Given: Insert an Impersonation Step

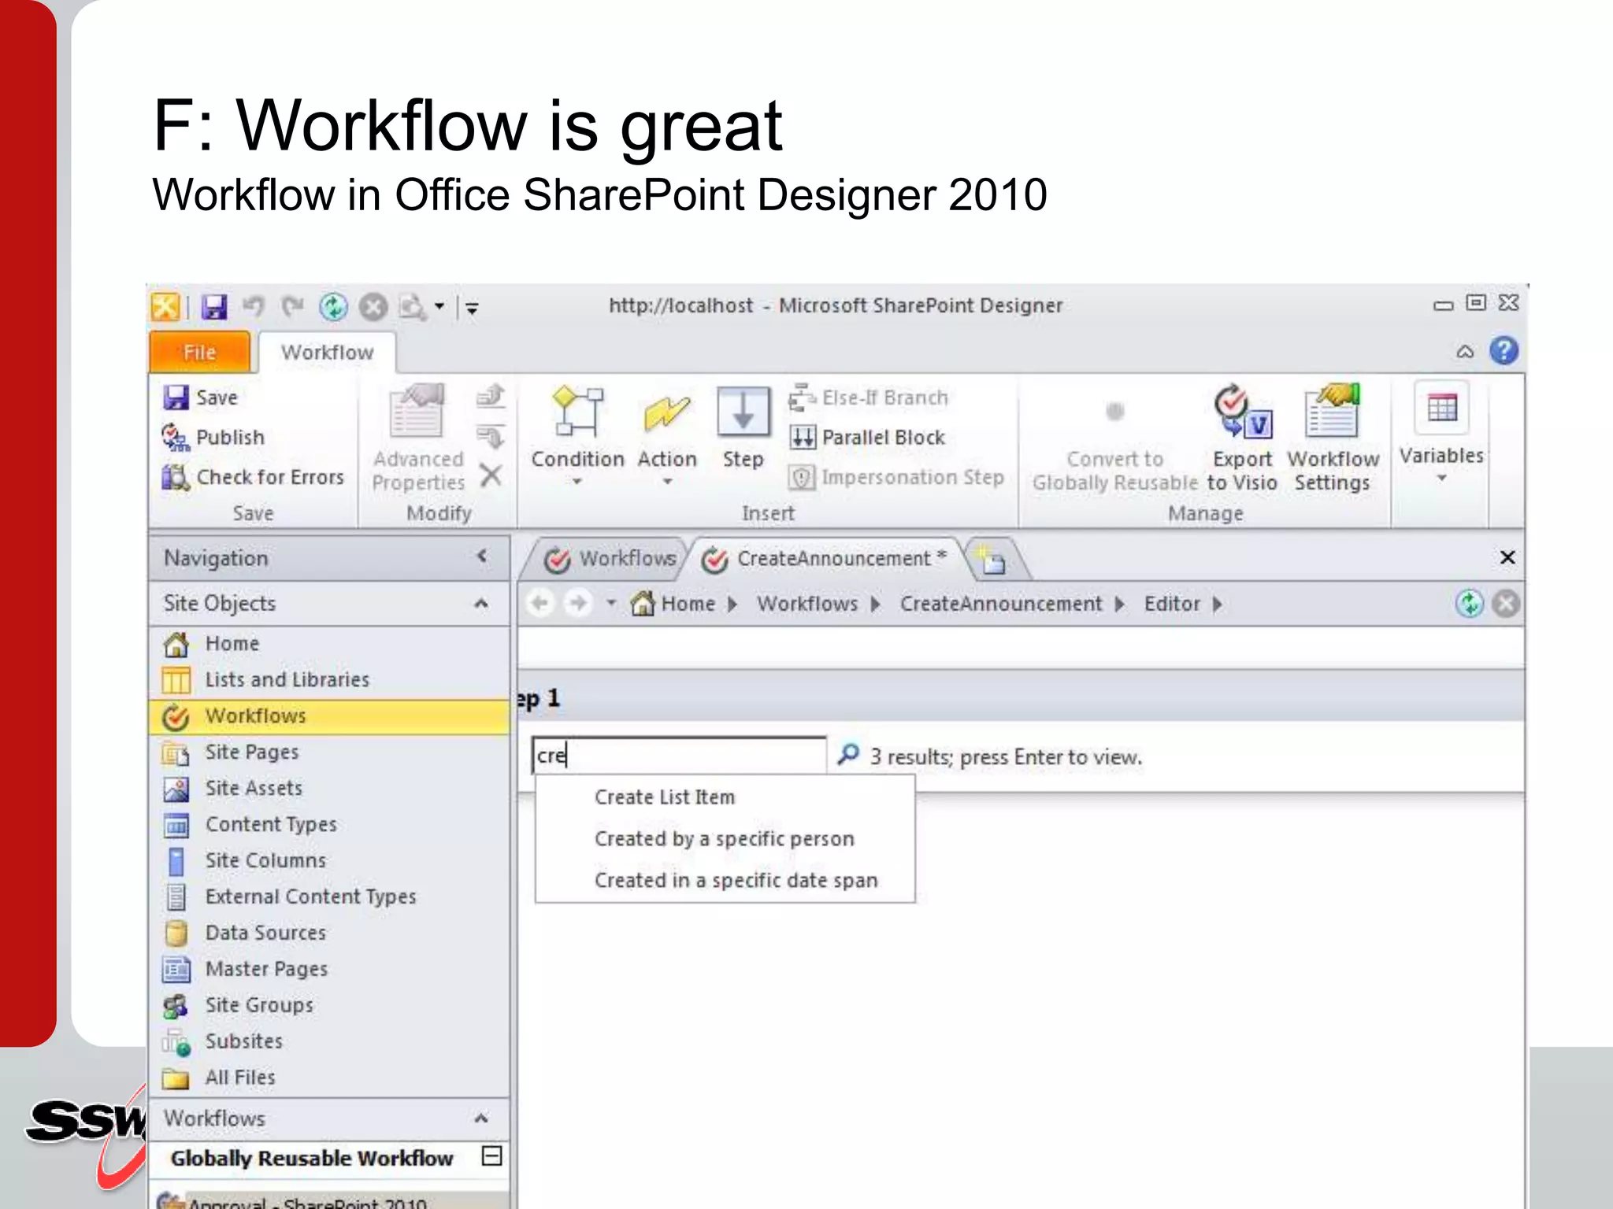Looking at the screenshot, I should tap(896, 477).
